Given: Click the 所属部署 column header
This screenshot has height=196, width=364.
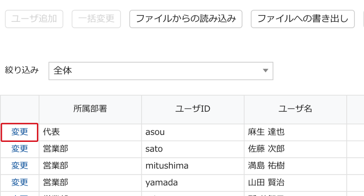Looking at the screenshot, I should coord(90,109).
